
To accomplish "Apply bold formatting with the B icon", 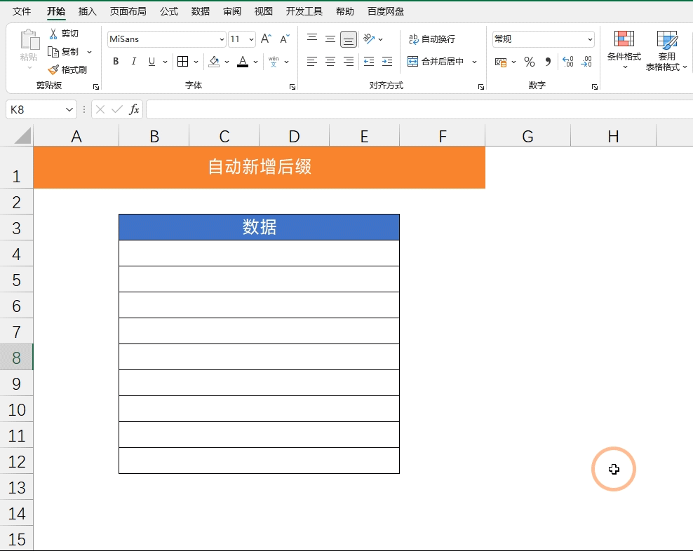I will (115, 62).
